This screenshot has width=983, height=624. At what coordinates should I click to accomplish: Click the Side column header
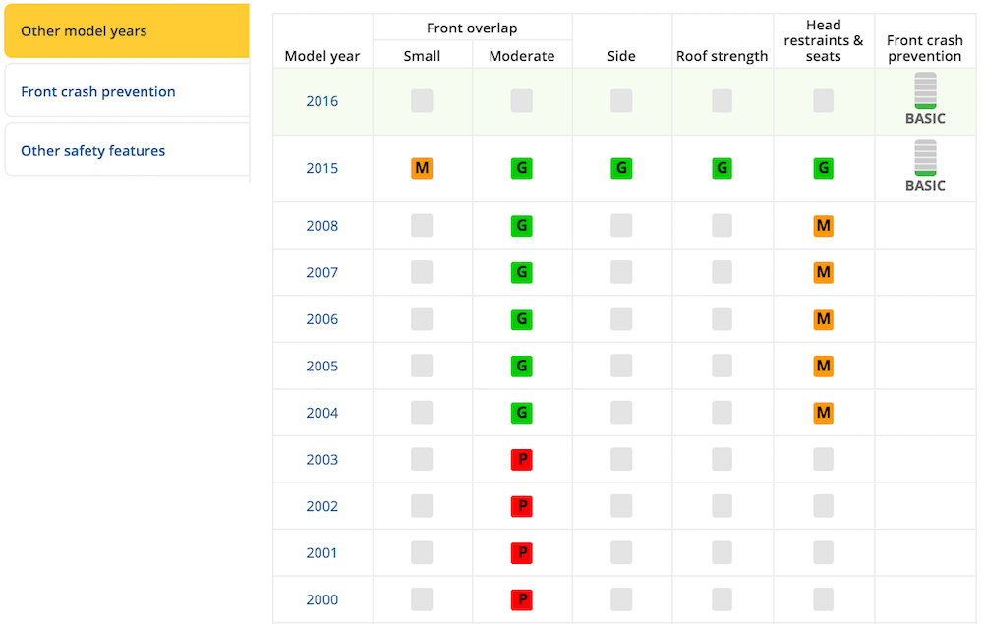621,56
